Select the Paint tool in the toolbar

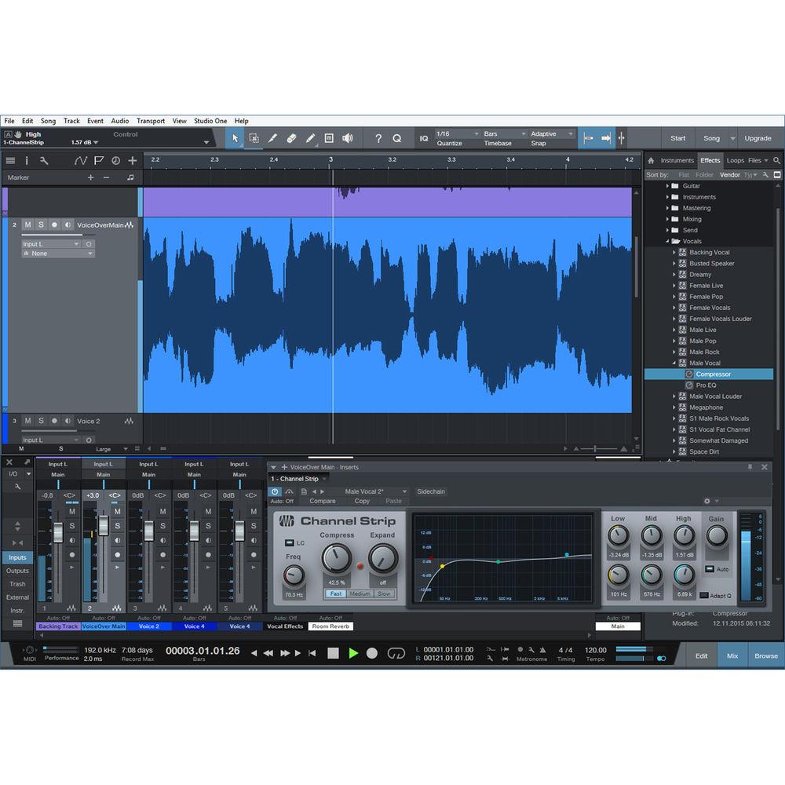point(309,138)
